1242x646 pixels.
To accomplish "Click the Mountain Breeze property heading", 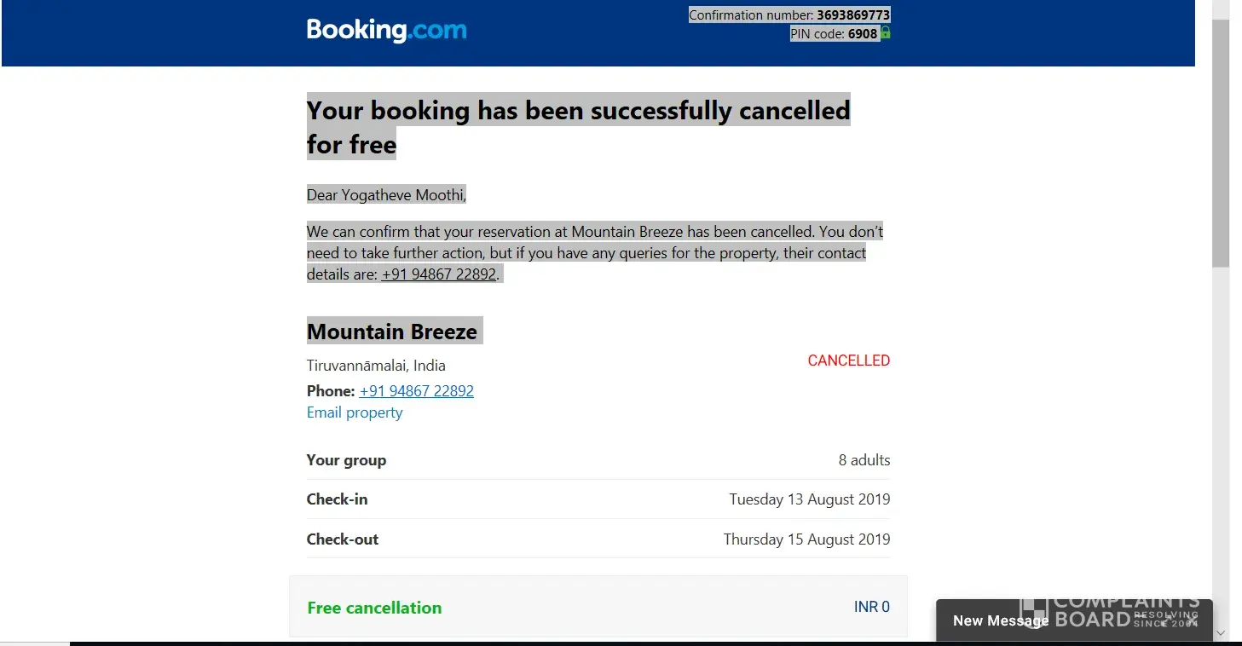I will (x=392, y=332).
